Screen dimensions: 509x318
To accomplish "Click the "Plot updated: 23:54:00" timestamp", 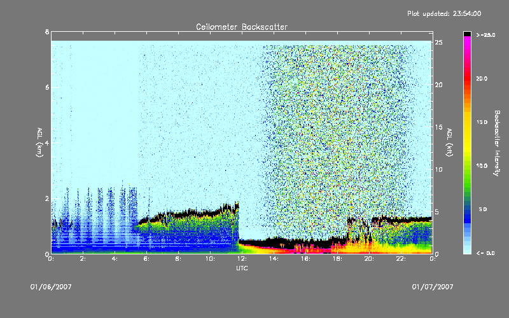I will (x=444, y=13).
